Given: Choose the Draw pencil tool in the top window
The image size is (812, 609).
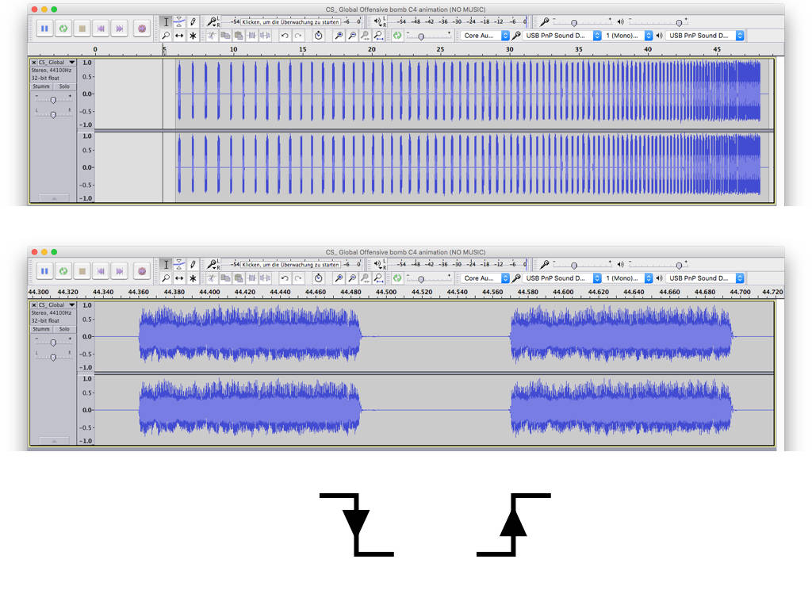Looking at the screenshot, I should pos(193,21).
